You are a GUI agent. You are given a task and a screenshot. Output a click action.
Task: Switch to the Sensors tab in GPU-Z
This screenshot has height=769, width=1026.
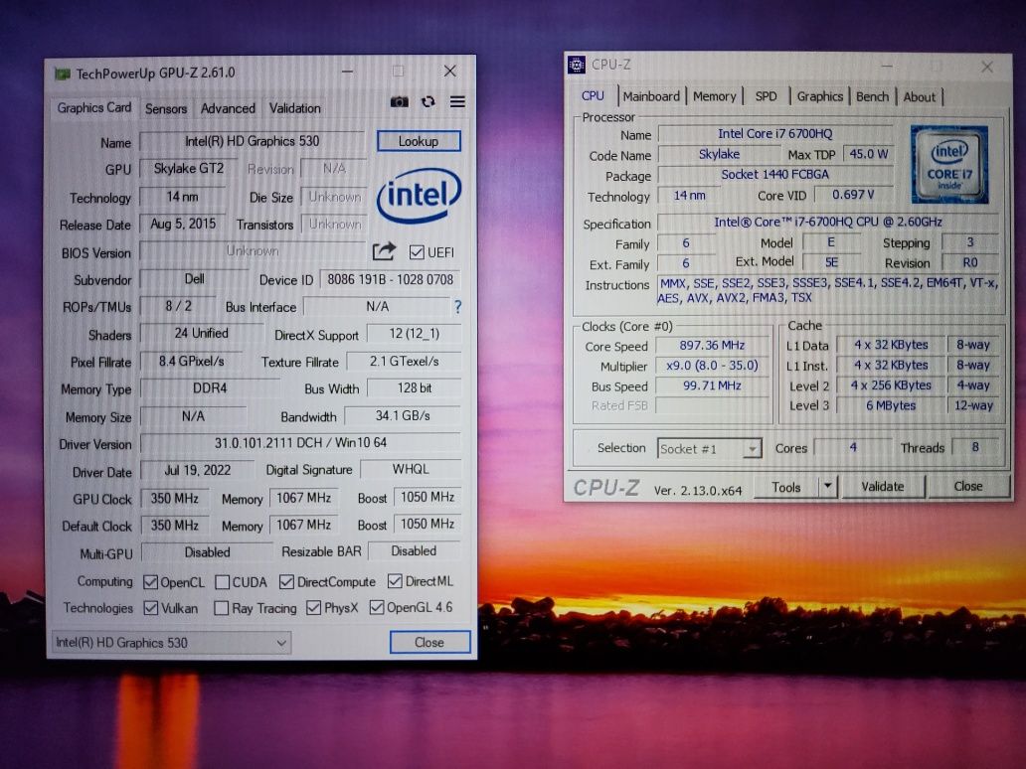click(166, 108)
